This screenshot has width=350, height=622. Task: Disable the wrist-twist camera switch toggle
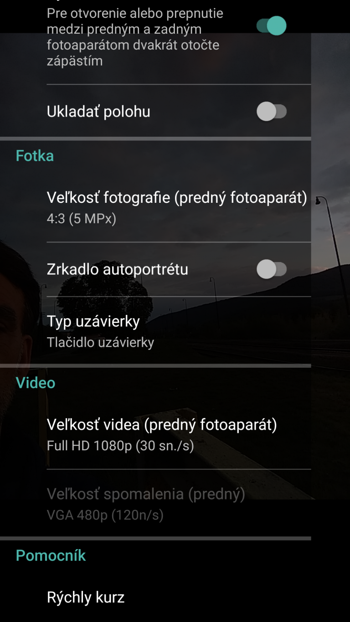(271, 26)
